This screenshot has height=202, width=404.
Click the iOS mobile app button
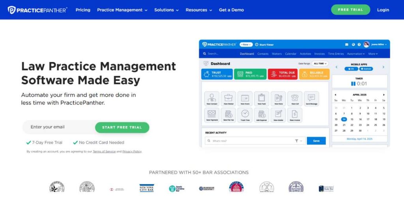click(x=352, y=69)
